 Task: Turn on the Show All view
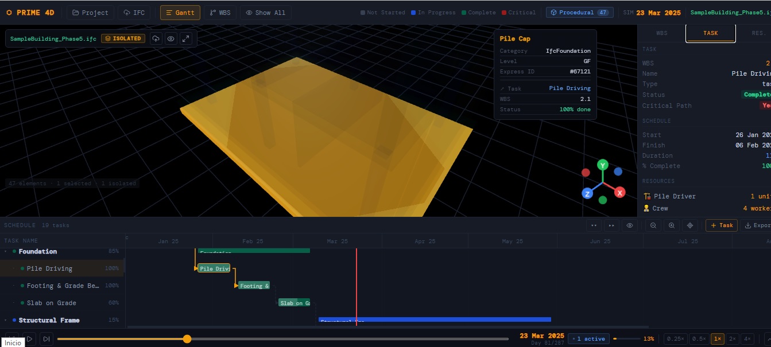[265, 13]
